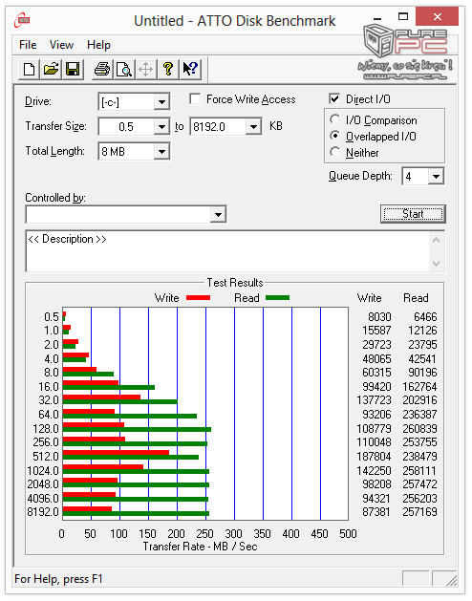Click the green Read legend swatch
This screenshot has width=472, height=601.
(277, 297)
